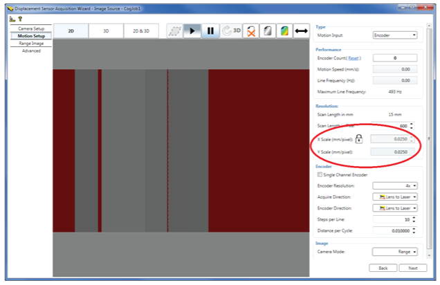Click the scrollbar down arrow in settings panel
440x285 pixels.
point(429,255)
